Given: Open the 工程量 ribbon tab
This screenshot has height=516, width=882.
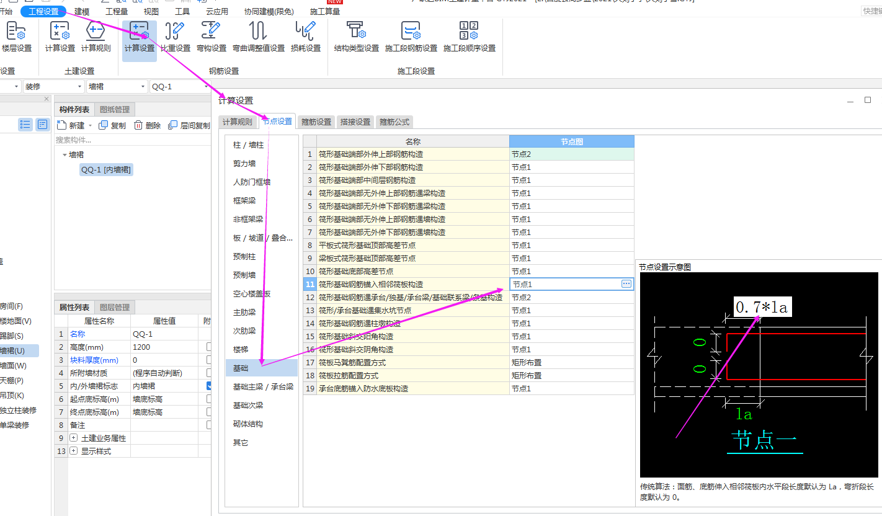Looking at the screenshot, I should [117, 11].
